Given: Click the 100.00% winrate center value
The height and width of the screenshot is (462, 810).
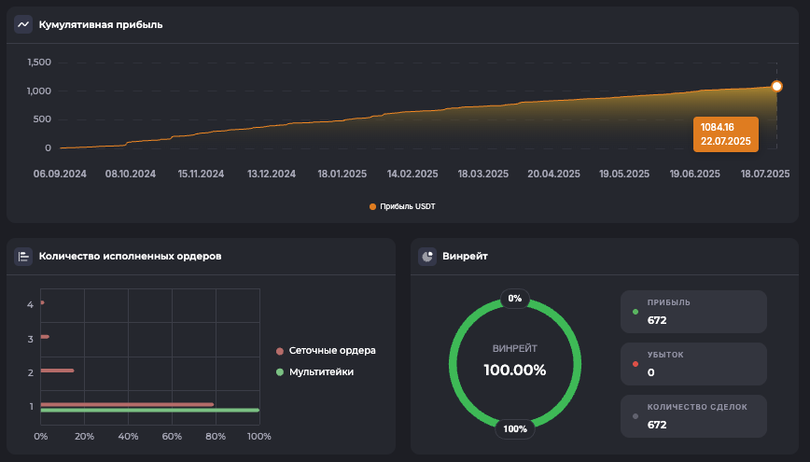Looking at the screenshot, I should pos(514,370).
